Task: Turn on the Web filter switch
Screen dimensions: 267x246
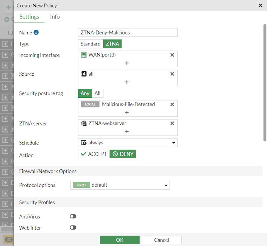Action: 73,228
